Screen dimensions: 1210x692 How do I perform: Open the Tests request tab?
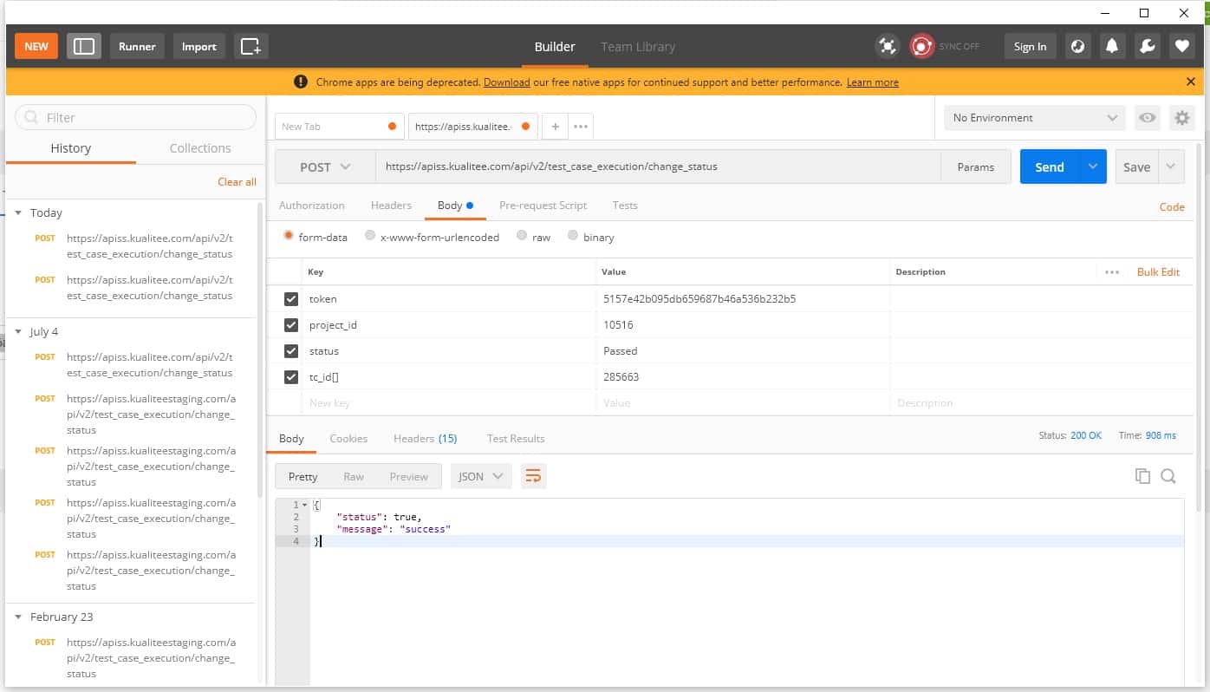pos(625,206)
